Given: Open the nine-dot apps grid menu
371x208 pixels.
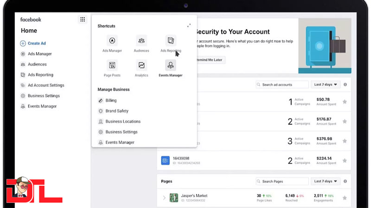Looking at the screenshot, I should (x=83, y=19).
